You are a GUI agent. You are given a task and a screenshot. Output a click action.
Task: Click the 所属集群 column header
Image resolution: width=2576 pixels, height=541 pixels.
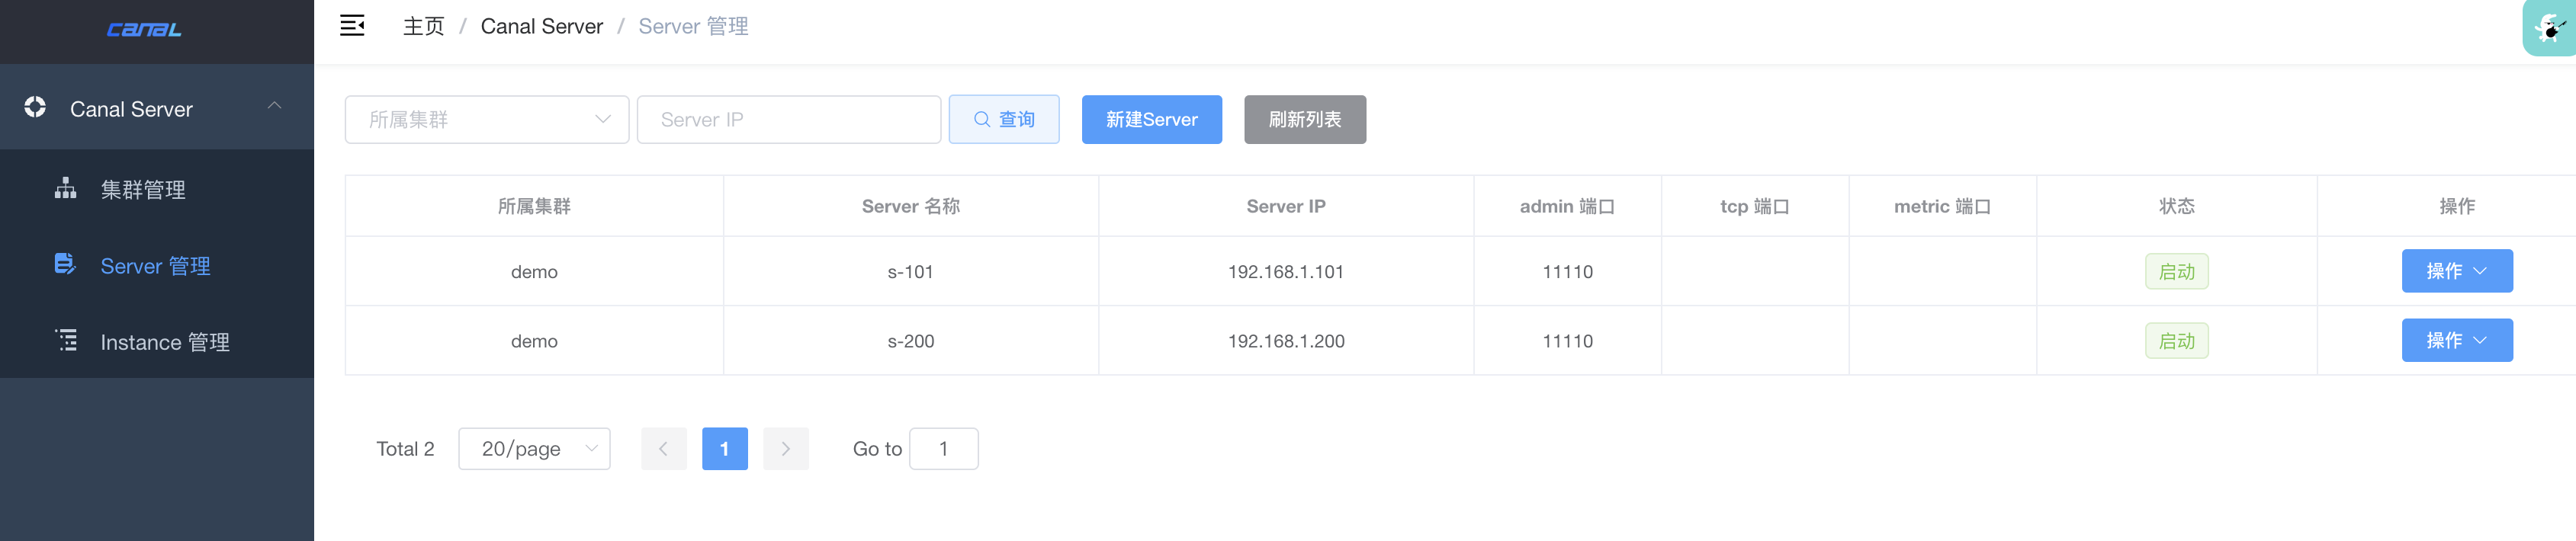coord(534,206)
